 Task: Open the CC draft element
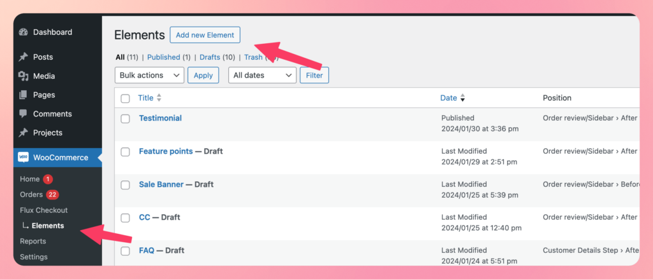coord(145,217)
